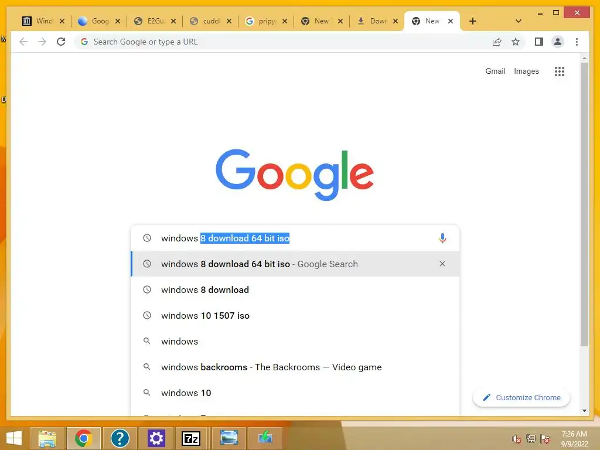The width and height of the screenshot is (600, 450).
Task: Close the active New tab
Action: [451, 21]
